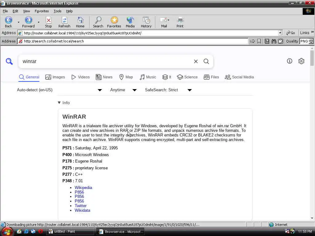
Task: Switch to the It tab
Action: (167, 77)
